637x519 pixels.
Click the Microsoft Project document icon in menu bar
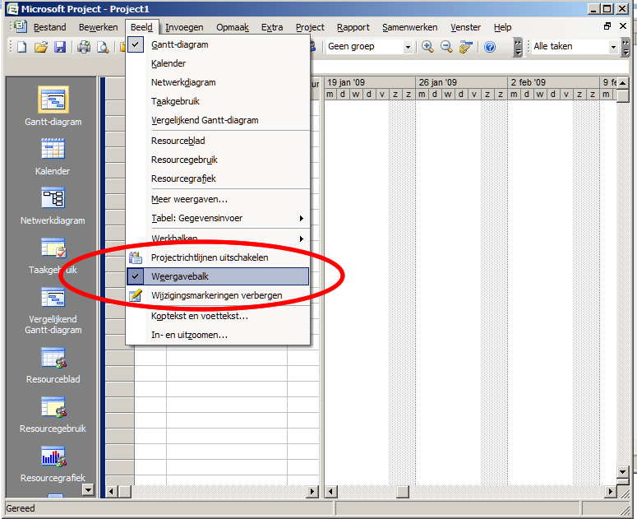(20, 26)
